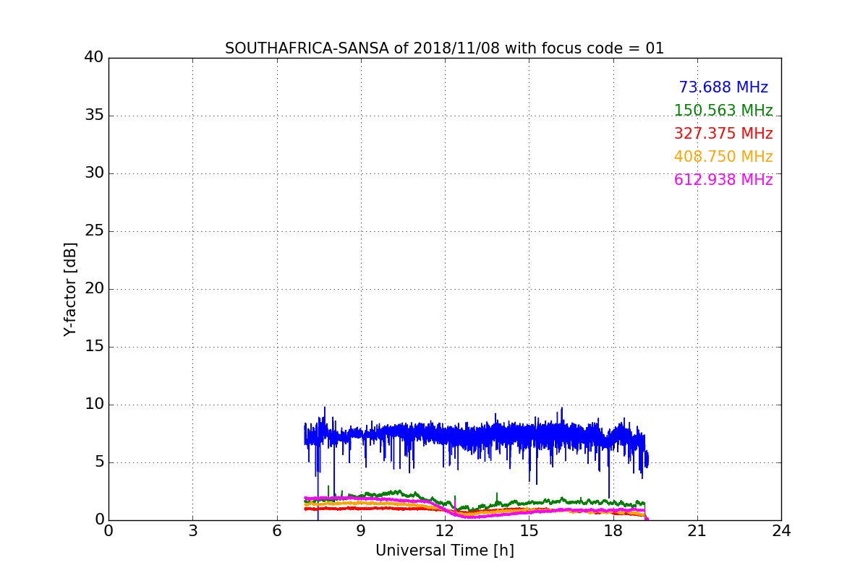Click y-axis tick value 40
The image size is (868, 578).
[94, 58]
